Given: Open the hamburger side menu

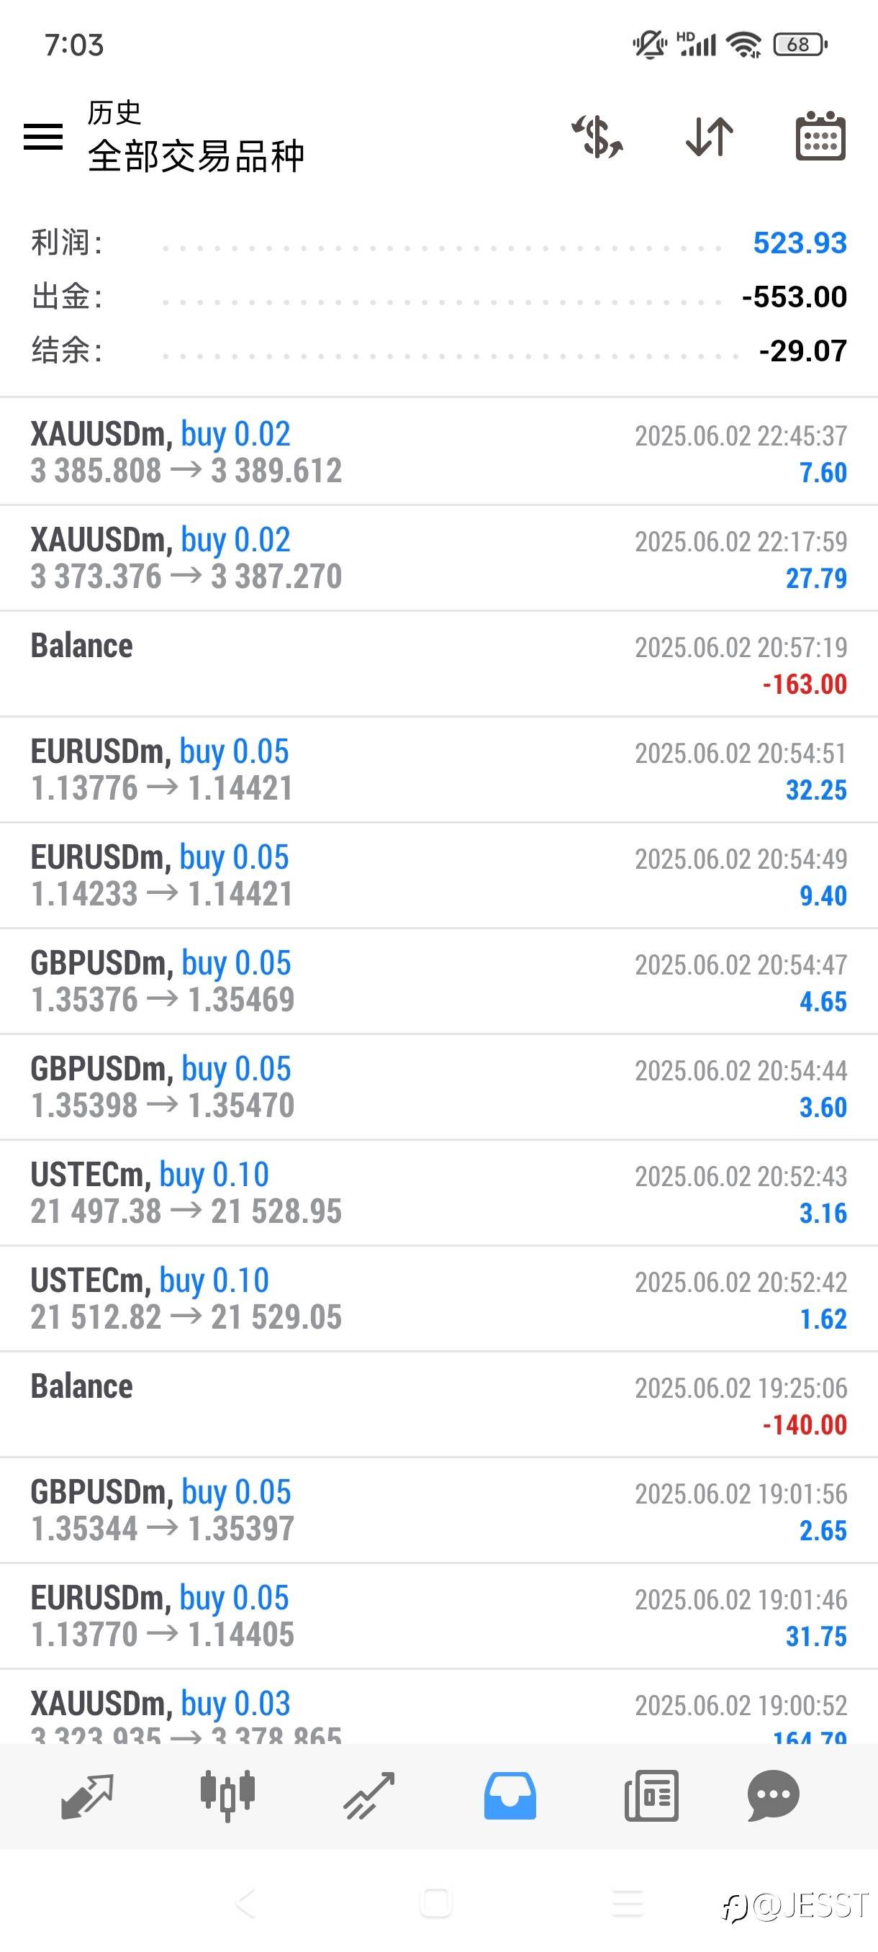Looking at the screenshot, I should coord(43,137).
